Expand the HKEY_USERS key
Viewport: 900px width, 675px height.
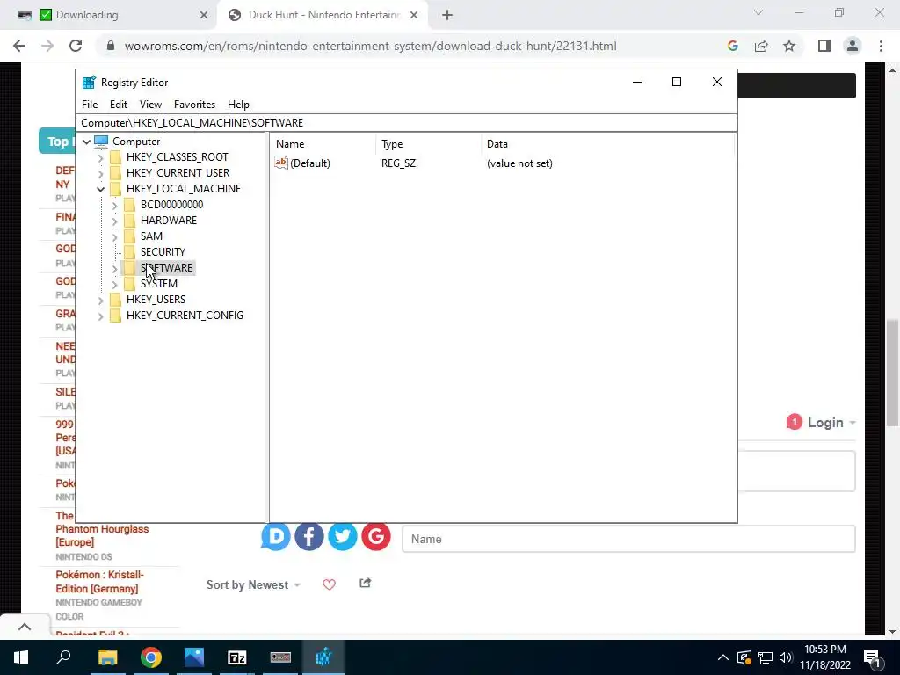coord(100,300)
